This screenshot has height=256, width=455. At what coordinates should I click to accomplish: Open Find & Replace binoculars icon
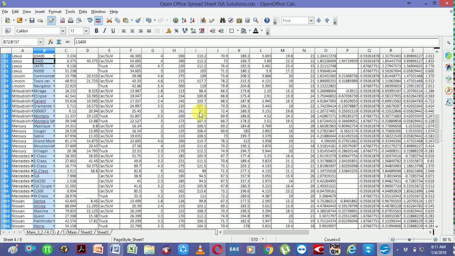coord(223,21)
